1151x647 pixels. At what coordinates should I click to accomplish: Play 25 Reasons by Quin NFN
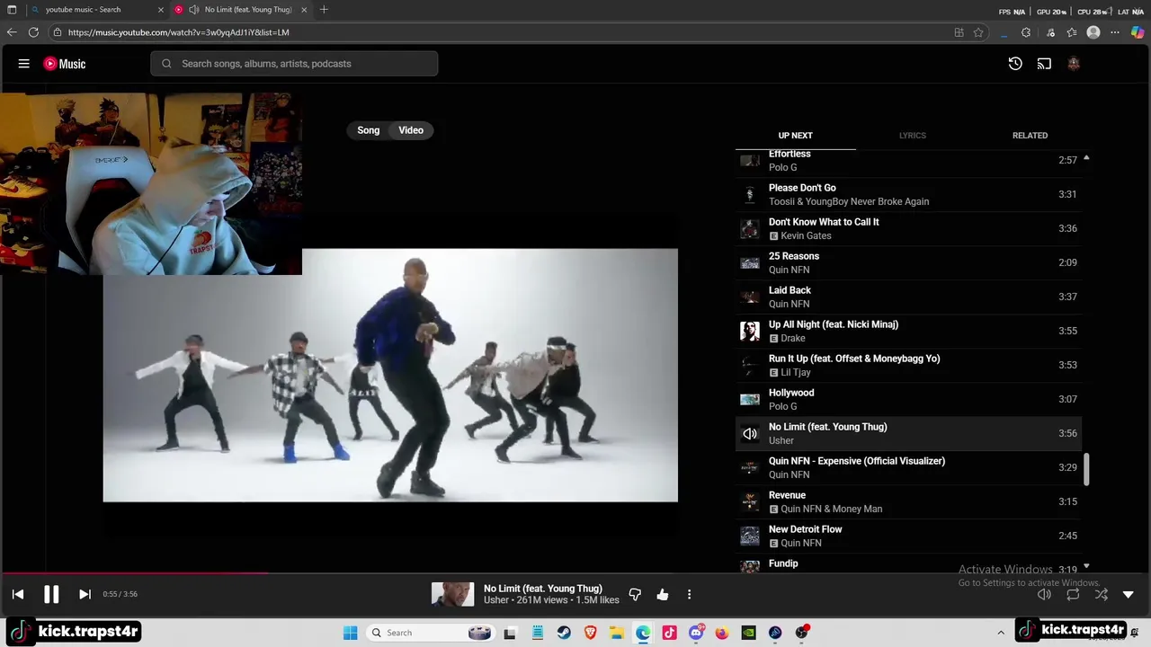point(908,262)
